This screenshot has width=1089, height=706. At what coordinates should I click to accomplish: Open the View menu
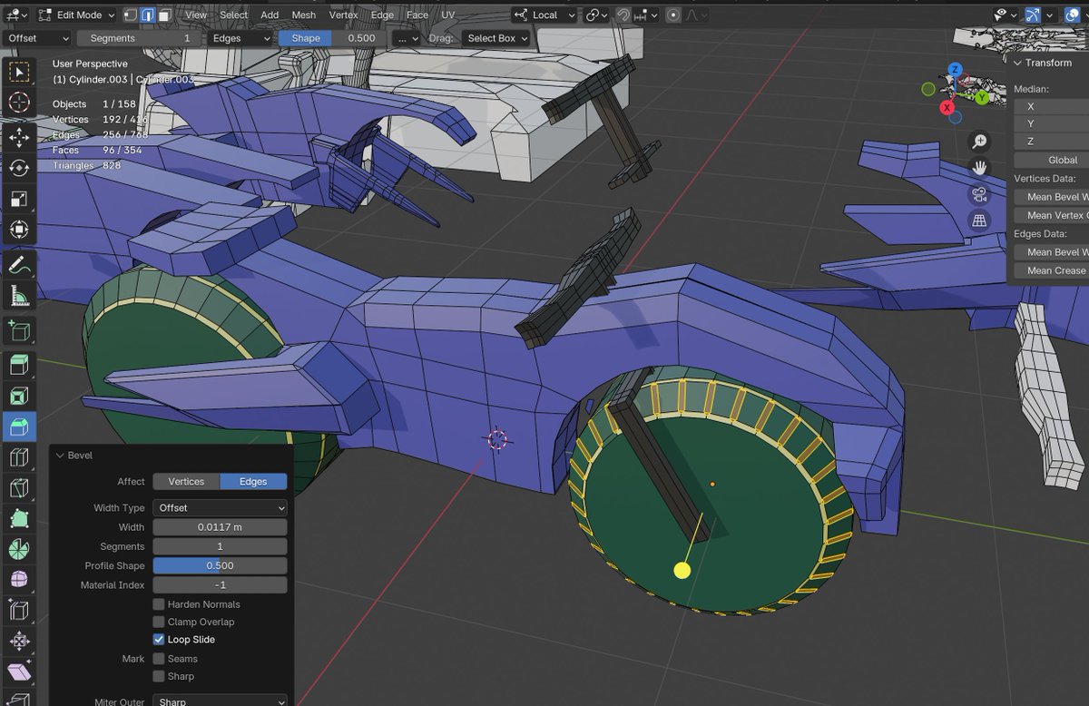[195, 15]
